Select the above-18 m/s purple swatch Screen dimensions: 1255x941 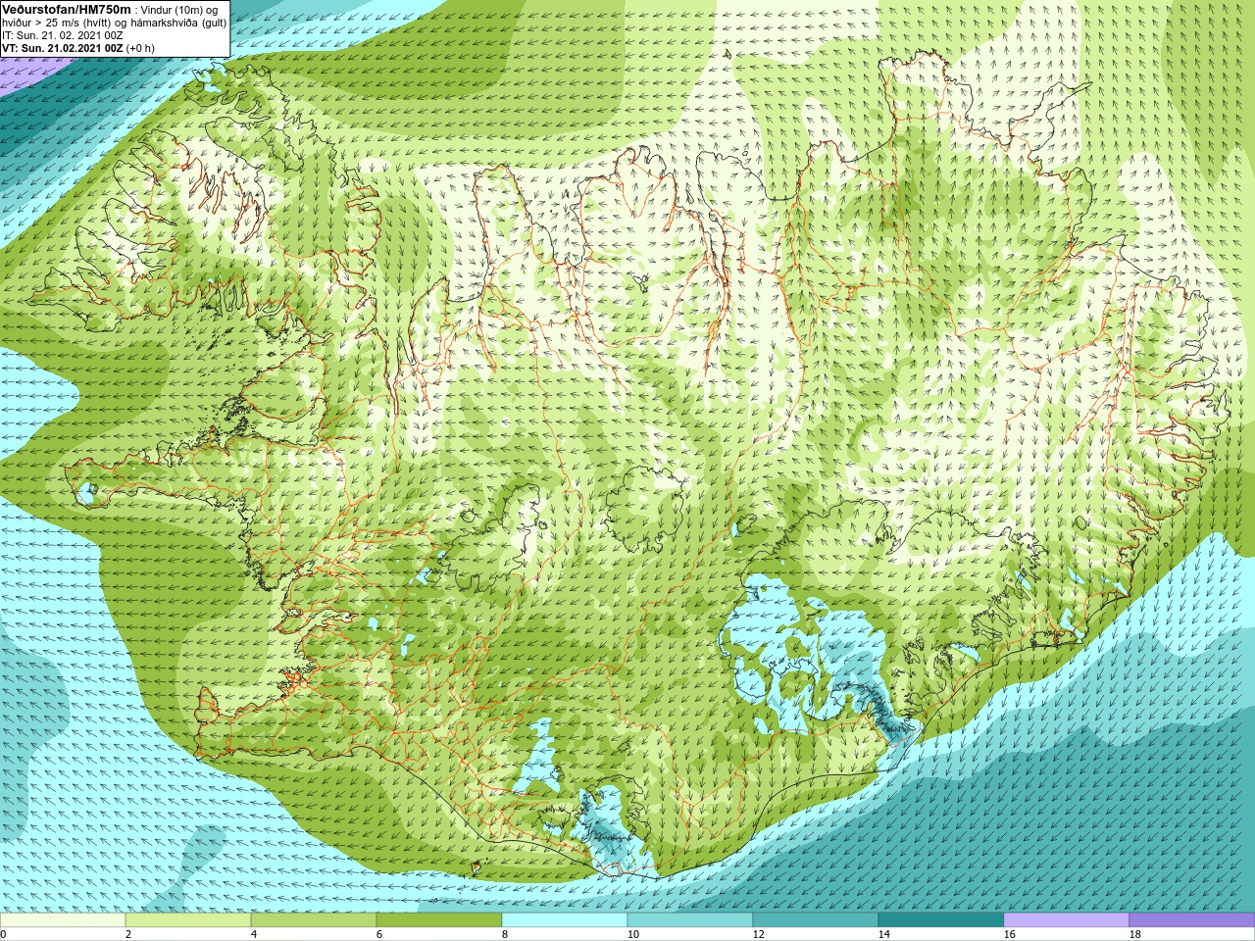click(1192, 920)
